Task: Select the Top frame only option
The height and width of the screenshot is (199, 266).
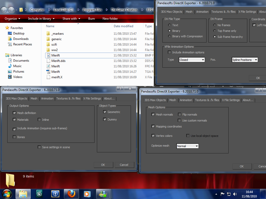Action: pyautogui.click(x=215, y=31)
